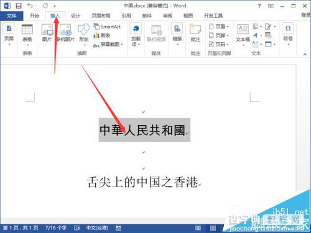
Task: Open the 符号 (Symbol) omega menu
Action: tap(288, 34)
